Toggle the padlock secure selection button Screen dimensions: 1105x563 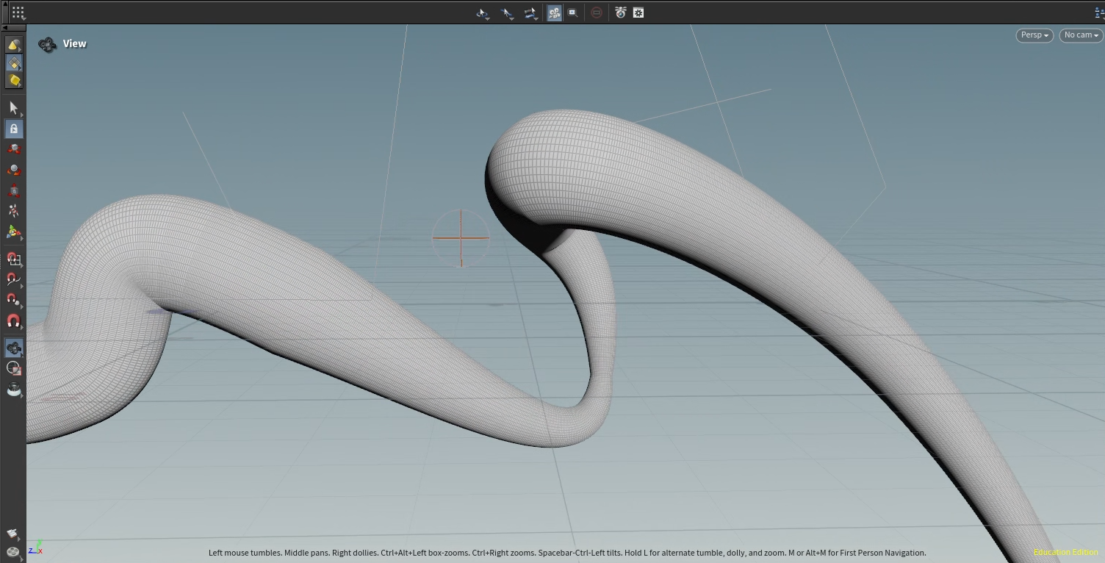point(13,129)
